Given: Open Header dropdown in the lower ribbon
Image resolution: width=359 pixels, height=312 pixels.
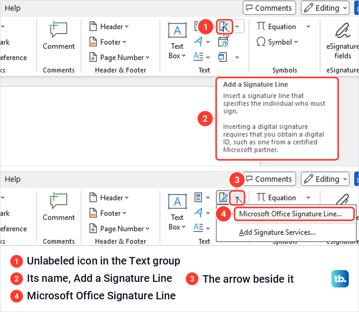Looking at the screenshot, I should click(x=109, y=198).
